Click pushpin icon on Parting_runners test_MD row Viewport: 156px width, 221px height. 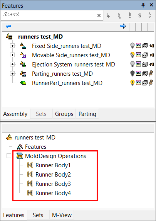pyautogui.click(x=151, y=73)
